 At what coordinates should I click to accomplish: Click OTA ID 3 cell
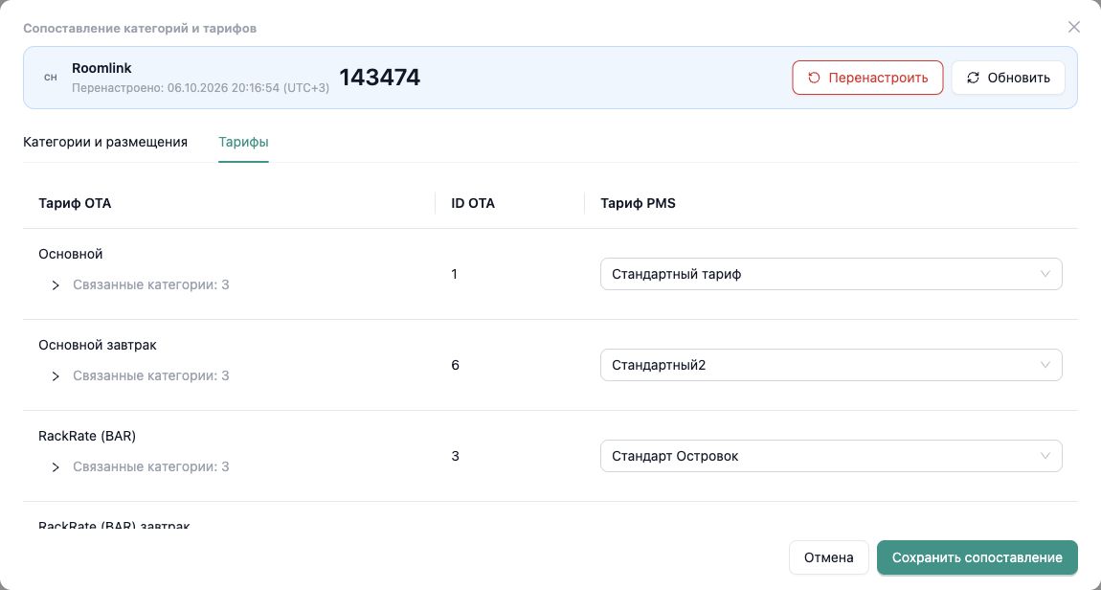click(455, 456)
